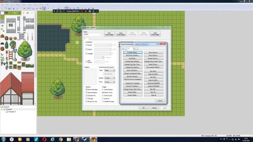The image size is (253, 142).
Task: Toggle first Switch condition checkbox
Action: pyautogui.click(x=87, y=45)
